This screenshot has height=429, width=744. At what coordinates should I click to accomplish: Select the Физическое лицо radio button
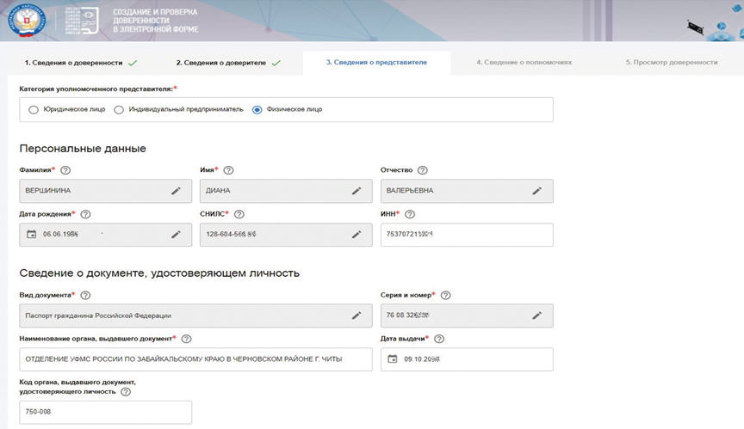pyautogui.click(x=257, y=110)
